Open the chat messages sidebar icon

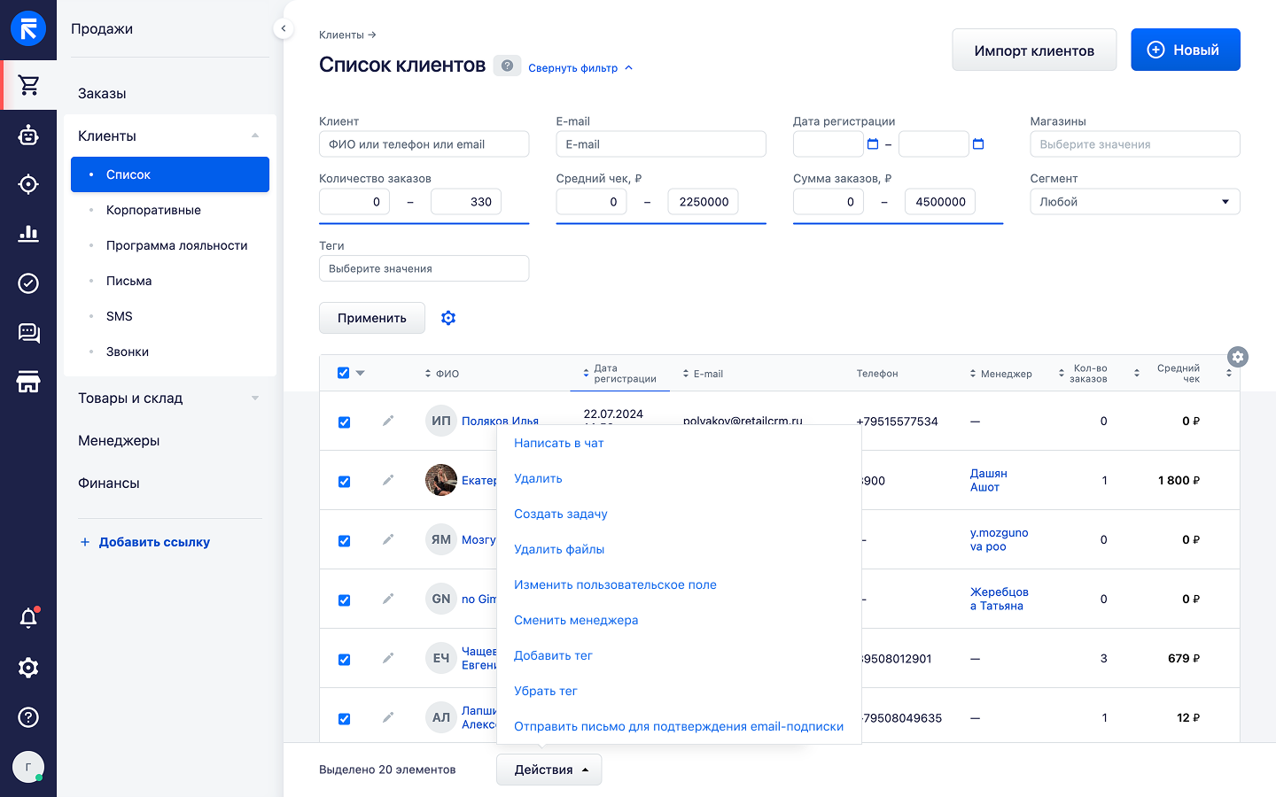point(28,333)
